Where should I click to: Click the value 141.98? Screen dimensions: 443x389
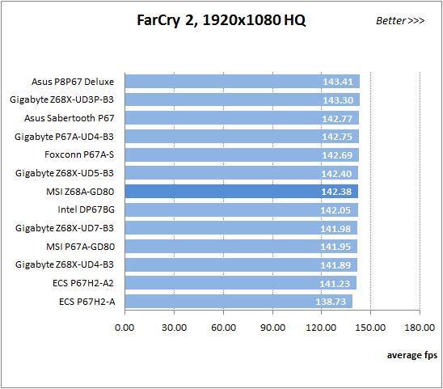(335, 228)
